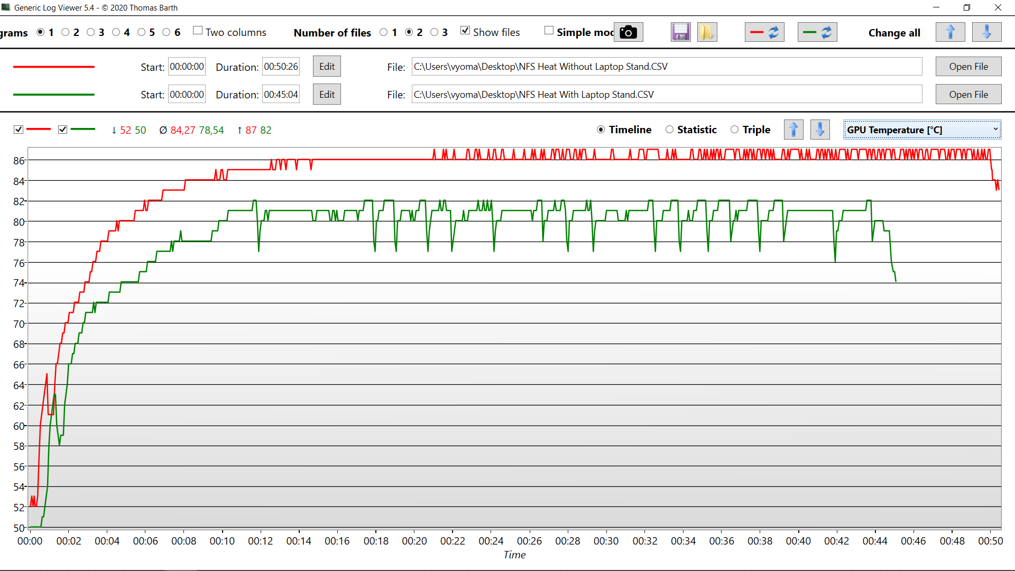Select 2 diagrams radio button
Screen dimensions: 1015x571
tap(66, 32)
